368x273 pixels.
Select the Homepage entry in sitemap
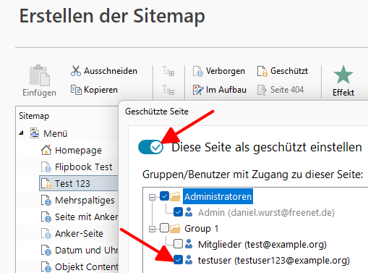coord(78,151)
